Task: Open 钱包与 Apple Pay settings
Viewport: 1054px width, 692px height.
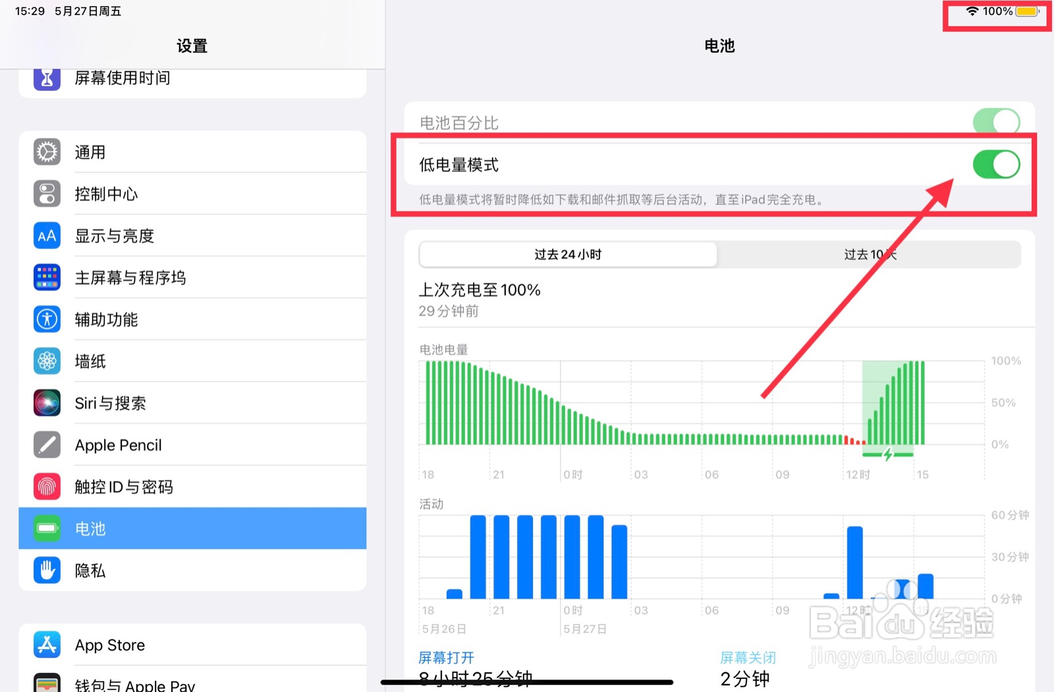Action: pyautogui.click(x=132, y=684)
